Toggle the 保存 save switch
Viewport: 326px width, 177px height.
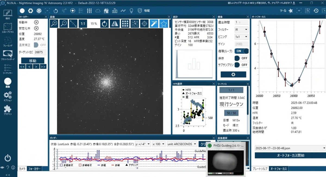click(242, 58)
